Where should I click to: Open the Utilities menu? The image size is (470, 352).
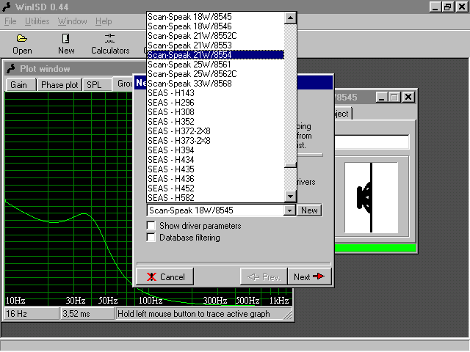pos(37,21)
